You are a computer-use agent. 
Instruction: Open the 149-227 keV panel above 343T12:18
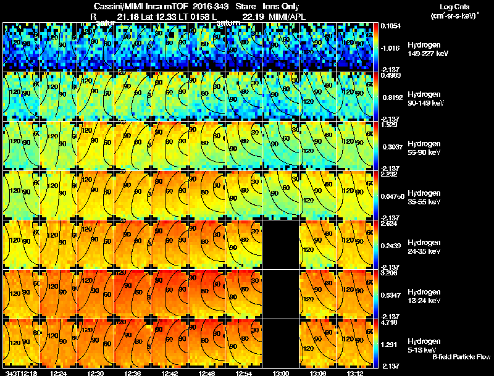pyautogui.click(x=21, y=48)
